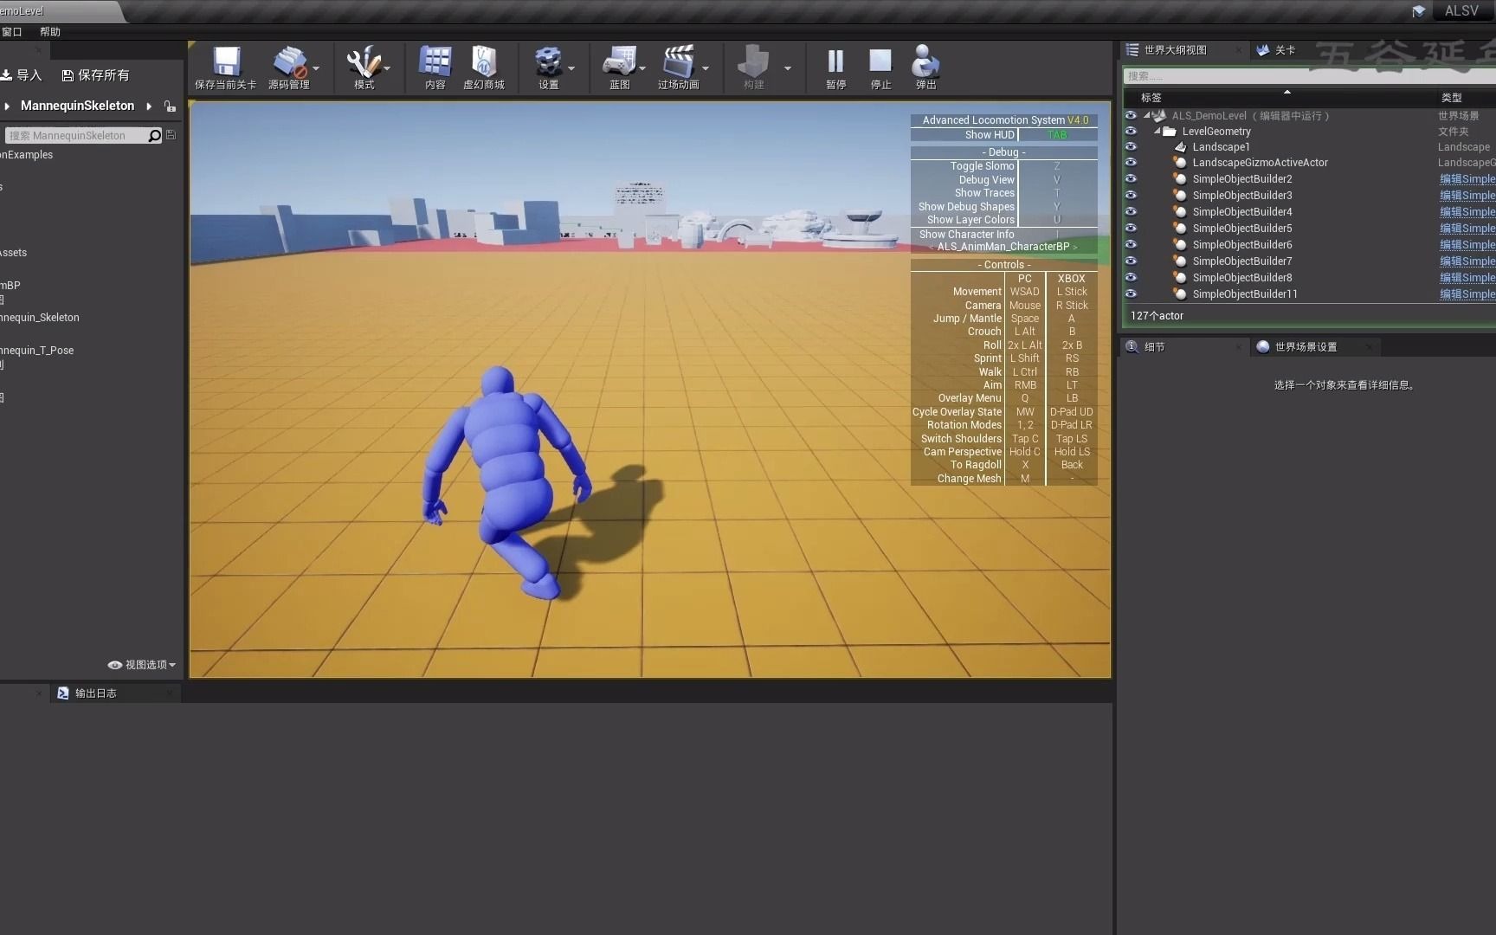Open the Blueprints toolbar icon
This screenshot has height=935, width=1496.
point(619,61)
